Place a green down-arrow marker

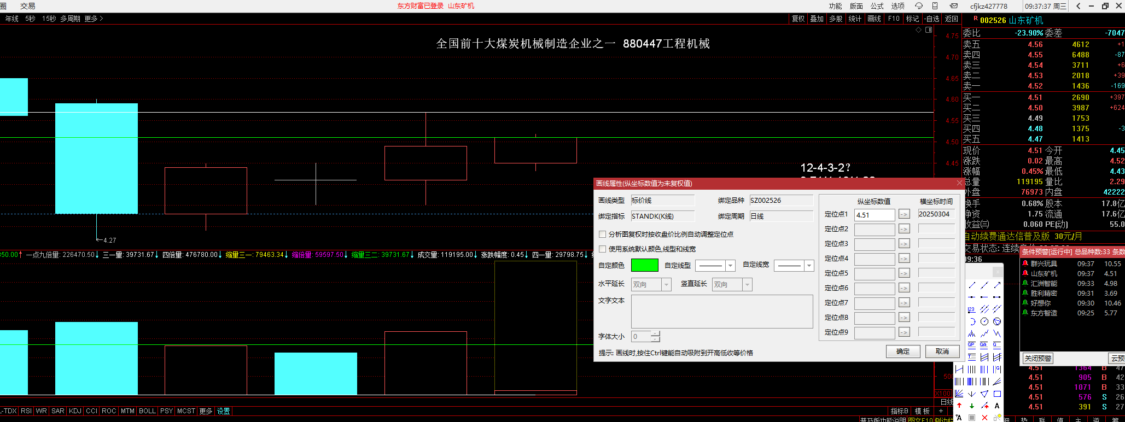971,406
